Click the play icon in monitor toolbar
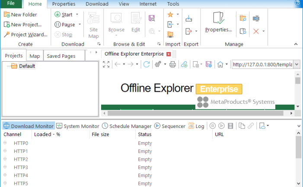 tap(221, 126)
